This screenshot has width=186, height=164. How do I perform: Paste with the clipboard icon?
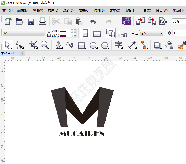tap(79, 21)
